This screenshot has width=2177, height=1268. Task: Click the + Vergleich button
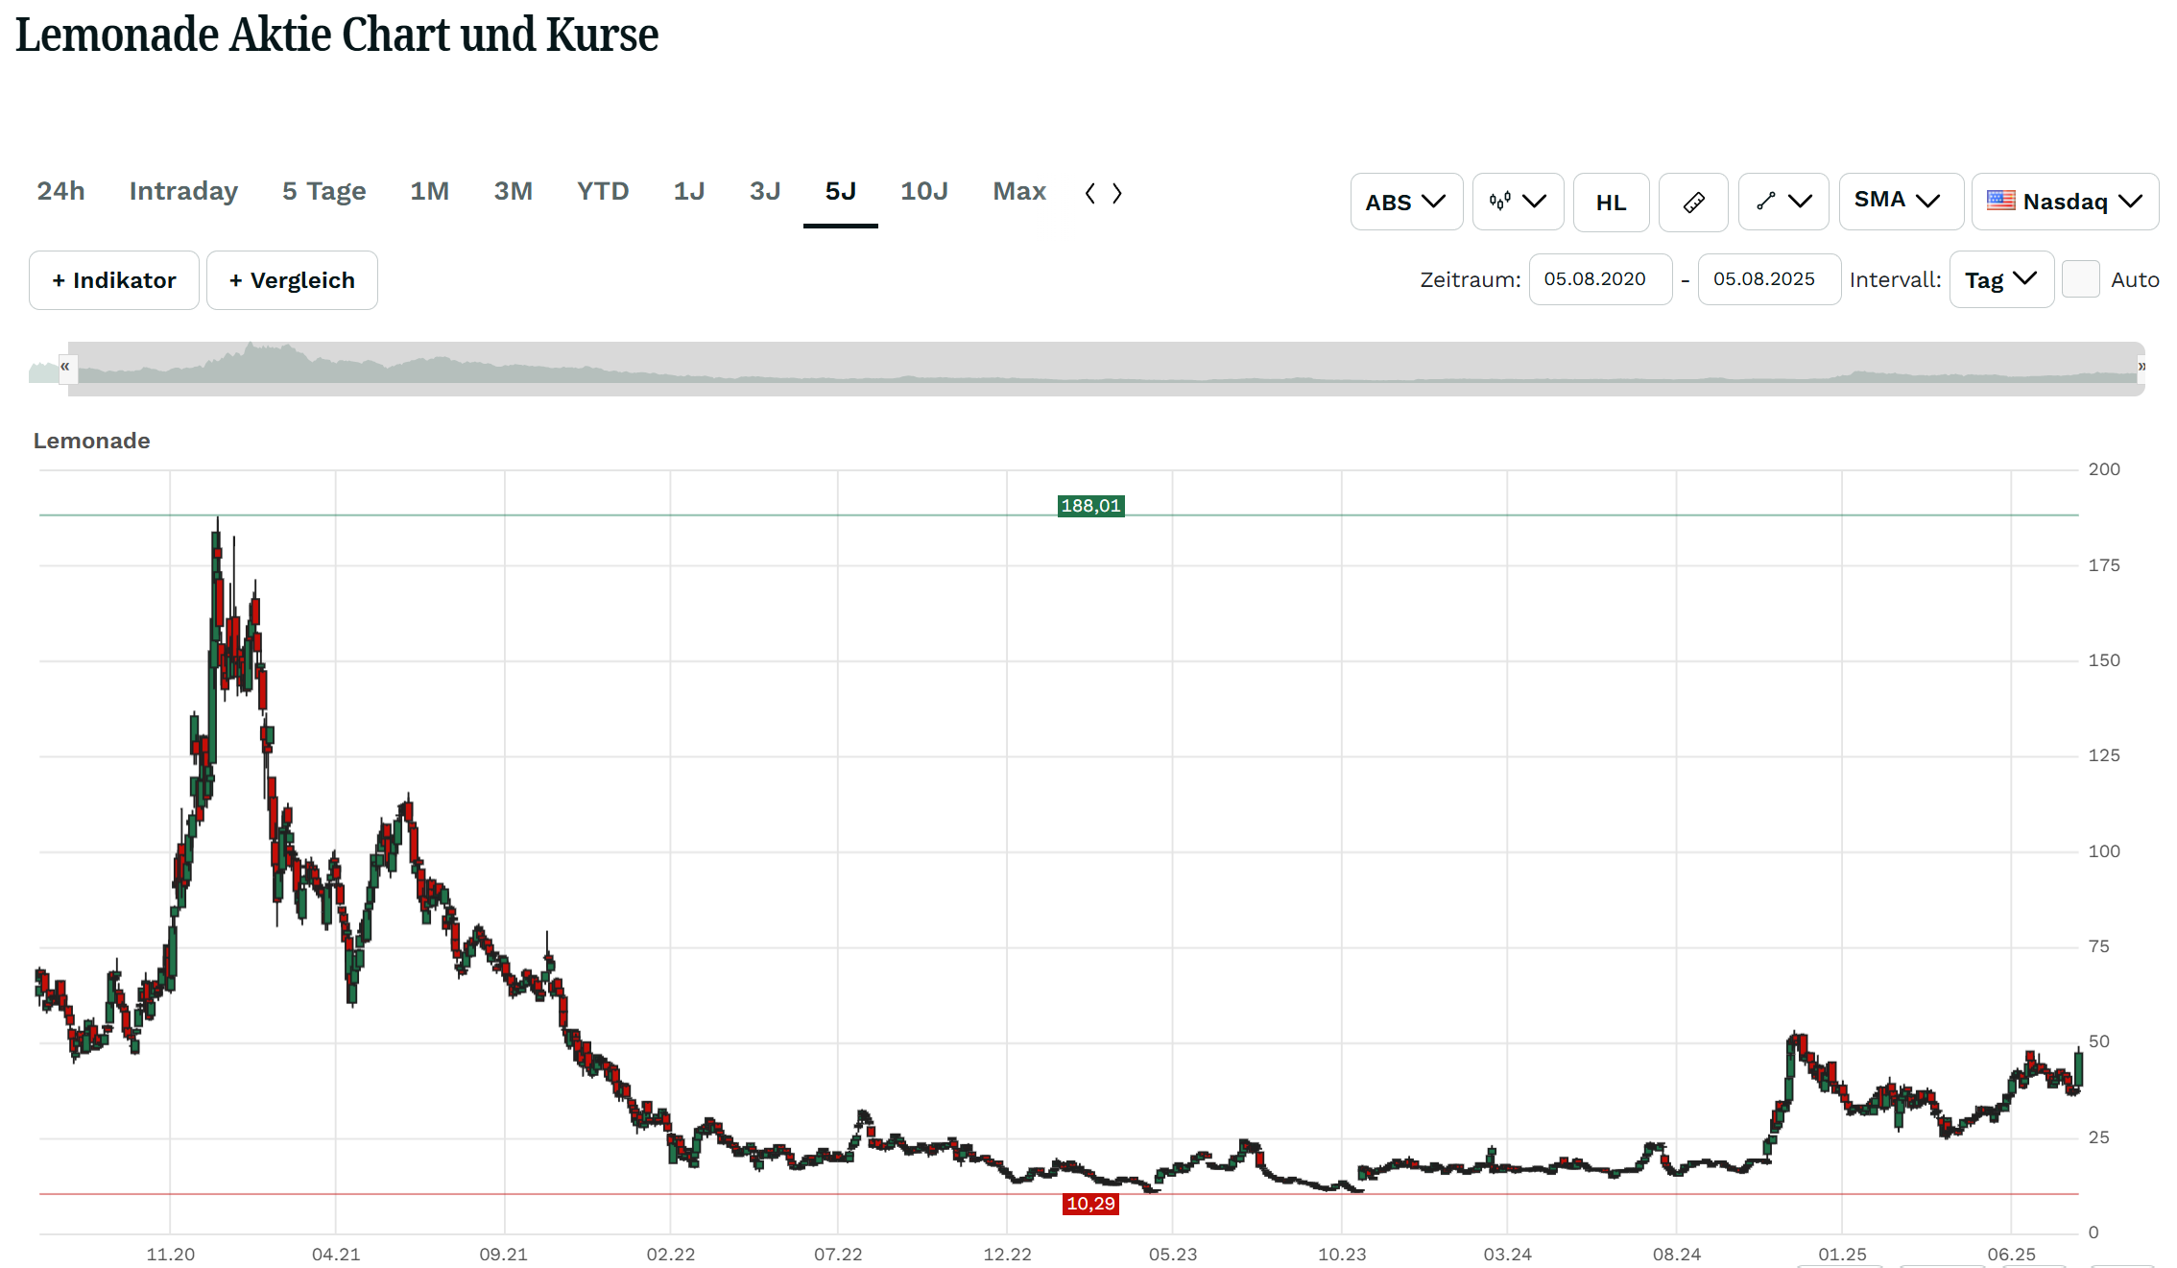pyautogui.click(x=292, y=280)
